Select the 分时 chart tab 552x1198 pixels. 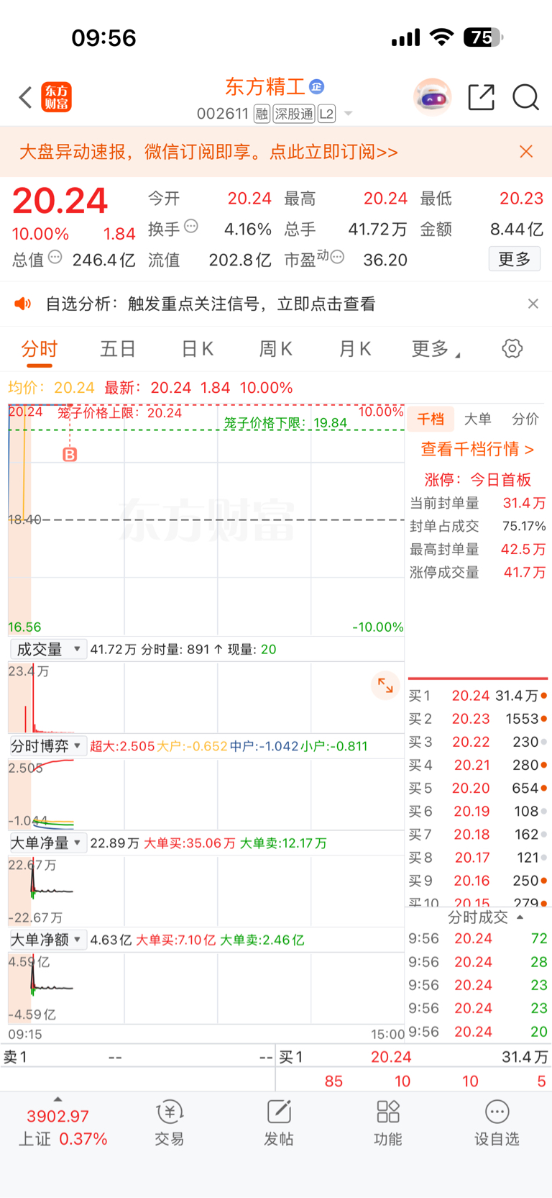40,350
